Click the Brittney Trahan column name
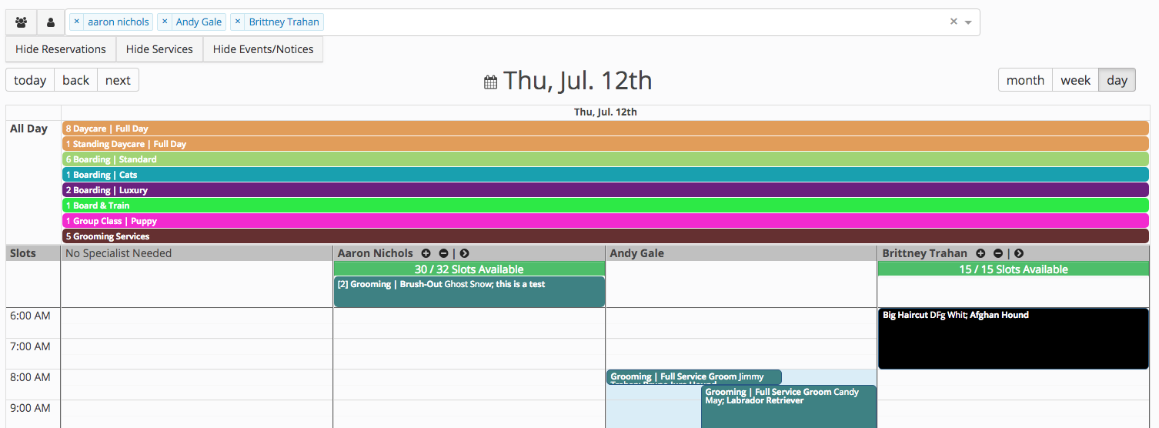 click(x=924, y=253)
